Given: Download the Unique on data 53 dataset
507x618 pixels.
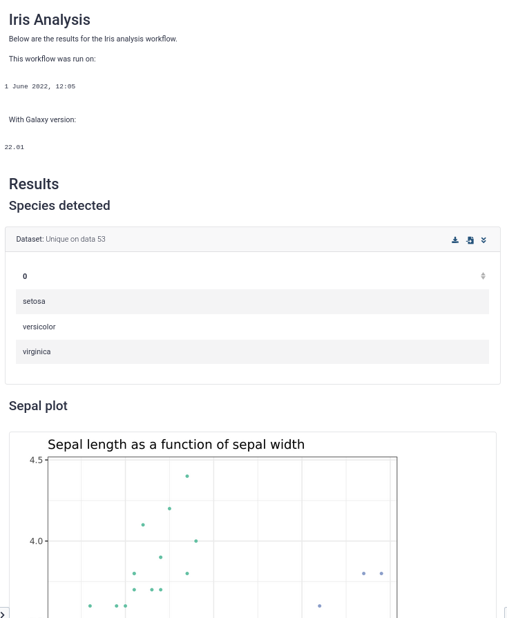Looking at the screenshot, I should pyautogui.click(x=455, y=240).
